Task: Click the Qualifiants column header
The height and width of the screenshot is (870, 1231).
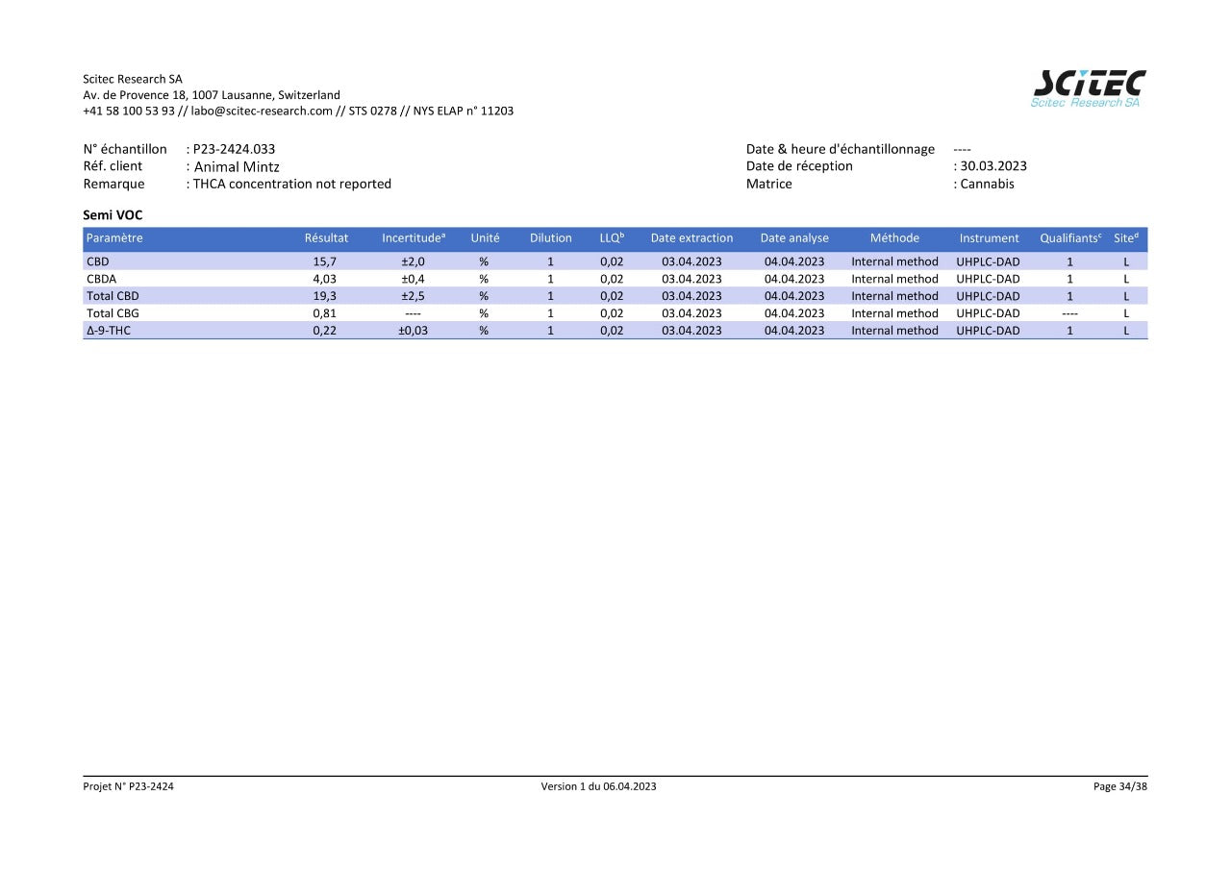Action: click(x=1069, y=238)
